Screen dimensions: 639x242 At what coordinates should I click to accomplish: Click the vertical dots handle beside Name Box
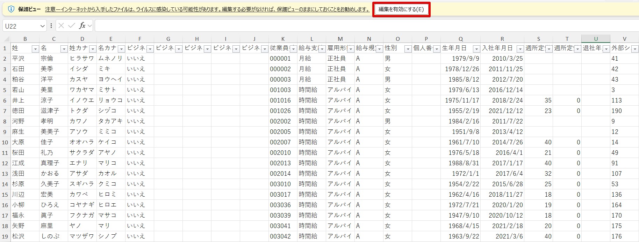(x=51, y=25)
